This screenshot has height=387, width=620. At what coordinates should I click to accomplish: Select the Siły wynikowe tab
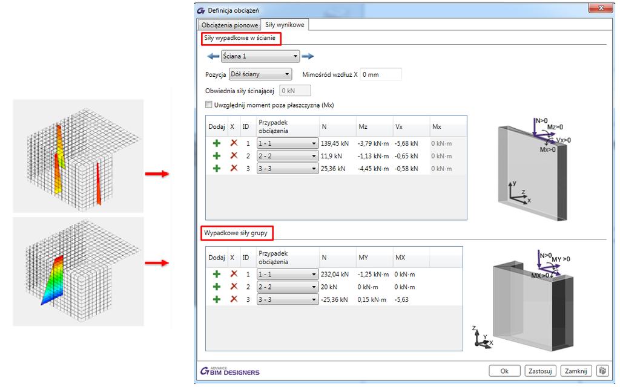285,24
